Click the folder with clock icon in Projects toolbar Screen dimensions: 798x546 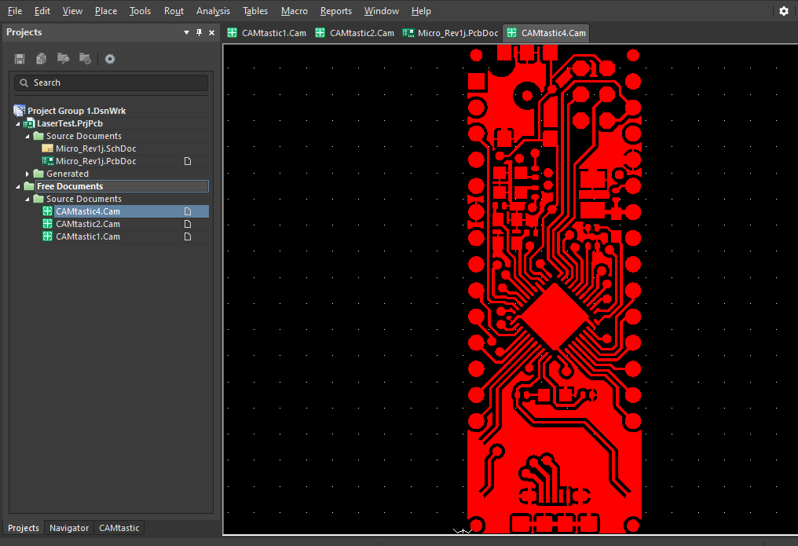coord(85,58)
